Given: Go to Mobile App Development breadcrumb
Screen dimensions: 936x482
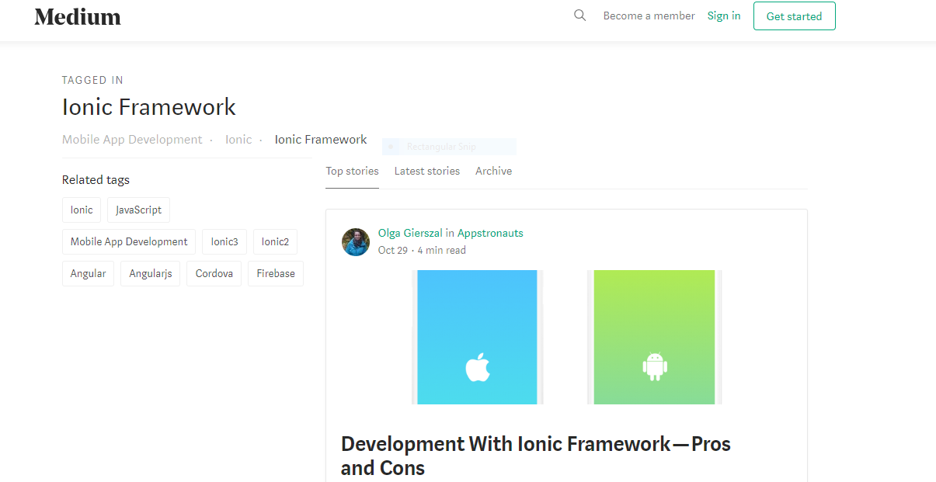Looking at the screenshot, I should click(132, 140).
